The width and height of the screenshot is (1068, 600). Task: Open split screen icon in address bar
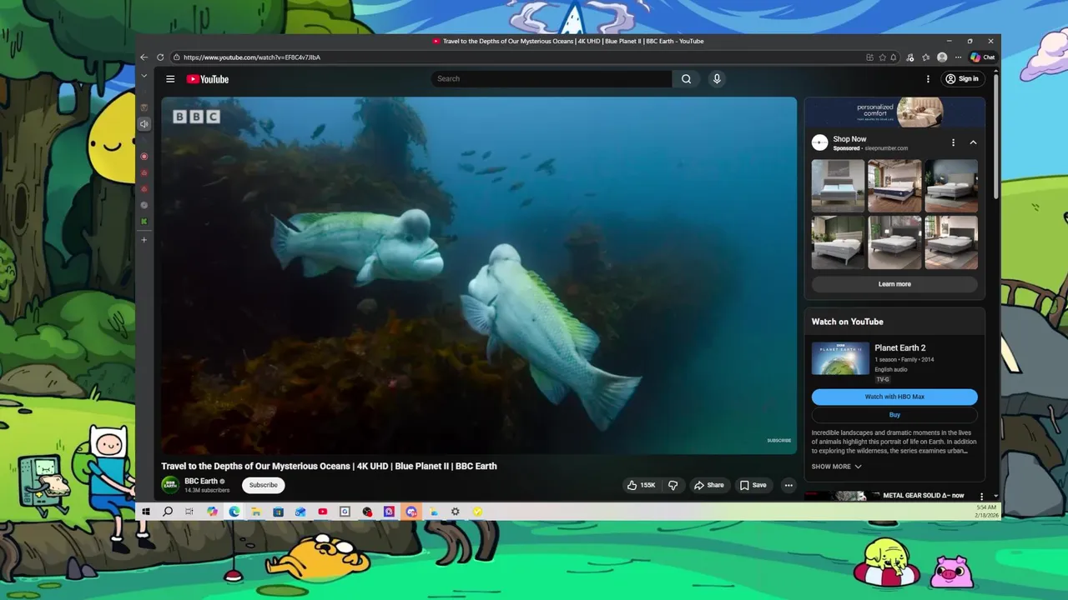[x=869, y=57]
